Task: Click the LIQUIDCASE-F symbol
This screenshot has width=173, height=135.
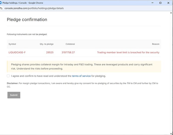Action: pos(17,52)
